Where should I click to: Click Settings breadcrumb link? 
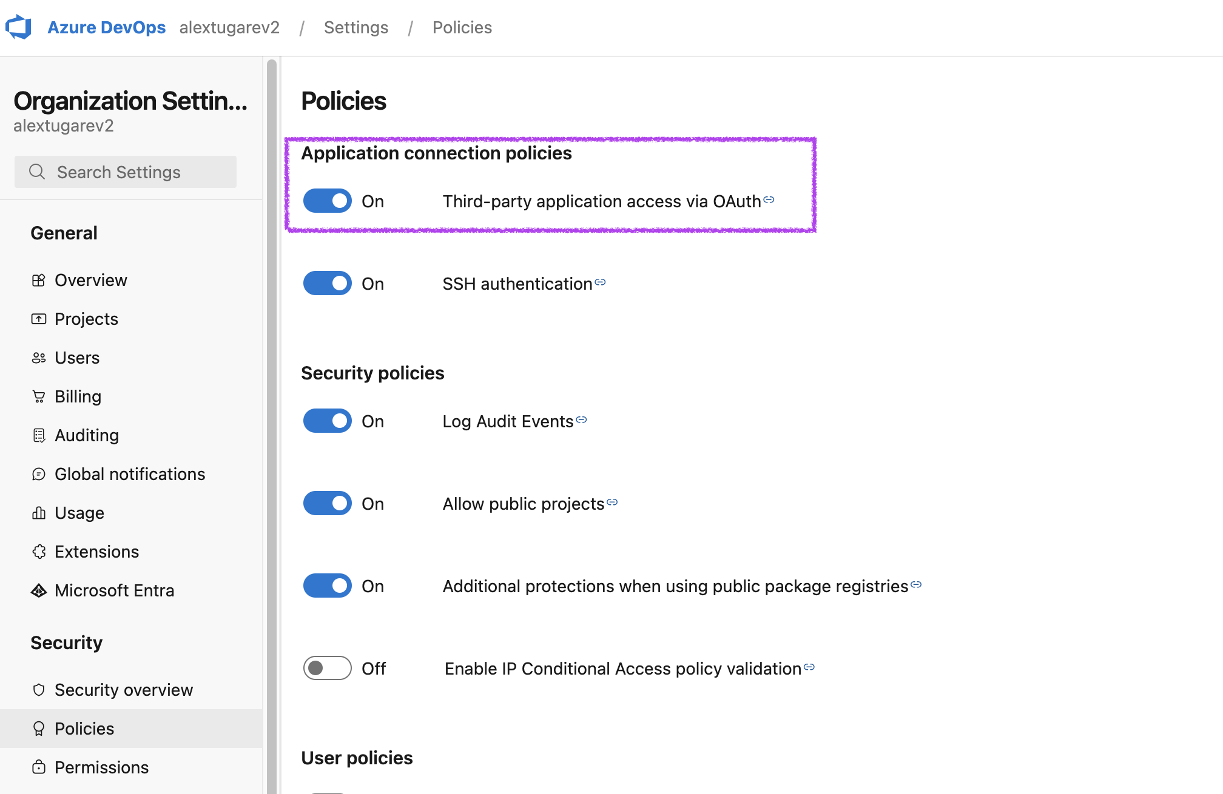coord(355,27)
